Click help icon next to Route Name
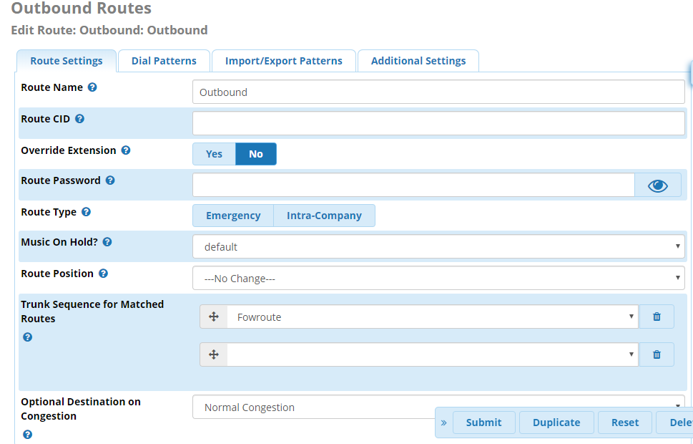This screenshot has width=693, height=444. click(x=92, y=87)
